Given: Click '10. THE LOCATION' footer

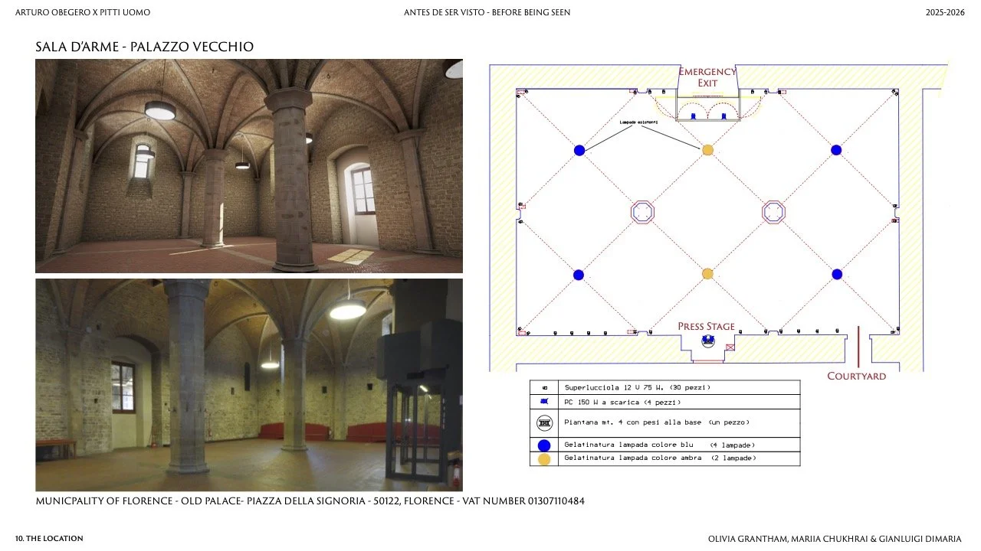Looking at the screenshot, I should pyautogui.click(x=49, y=539).
